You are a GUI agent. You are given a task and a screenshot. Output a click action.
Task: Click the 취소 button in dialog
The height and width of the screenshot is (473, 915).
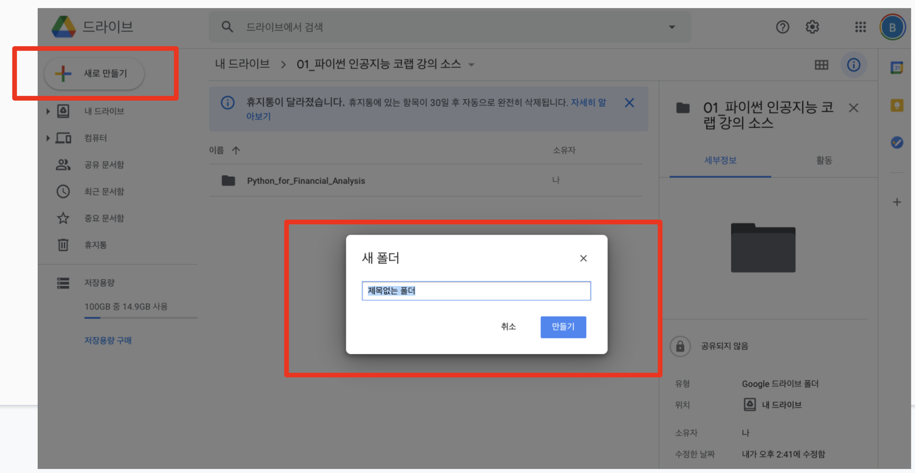(508, 327)
